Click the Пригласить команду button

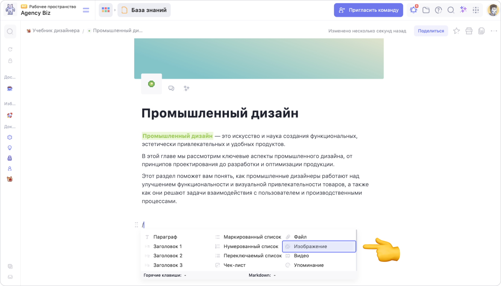[368, 10]
